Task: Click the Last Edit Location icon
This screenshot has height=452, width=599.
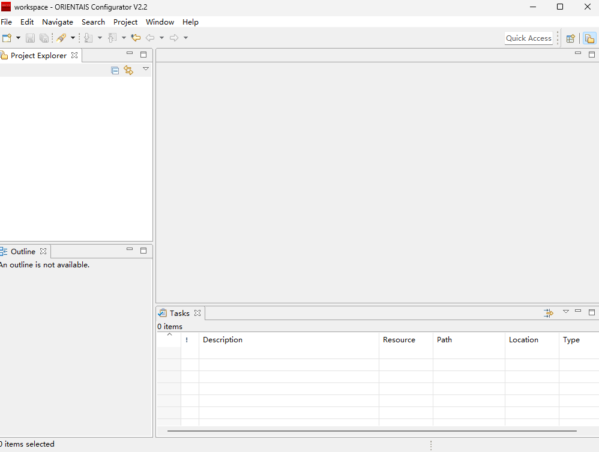Action: (136, 38)
